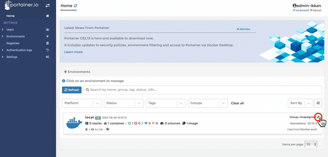Click the Portainer.io logo
The width and height of the screenshot is (328, 157).
click(21, 5)
